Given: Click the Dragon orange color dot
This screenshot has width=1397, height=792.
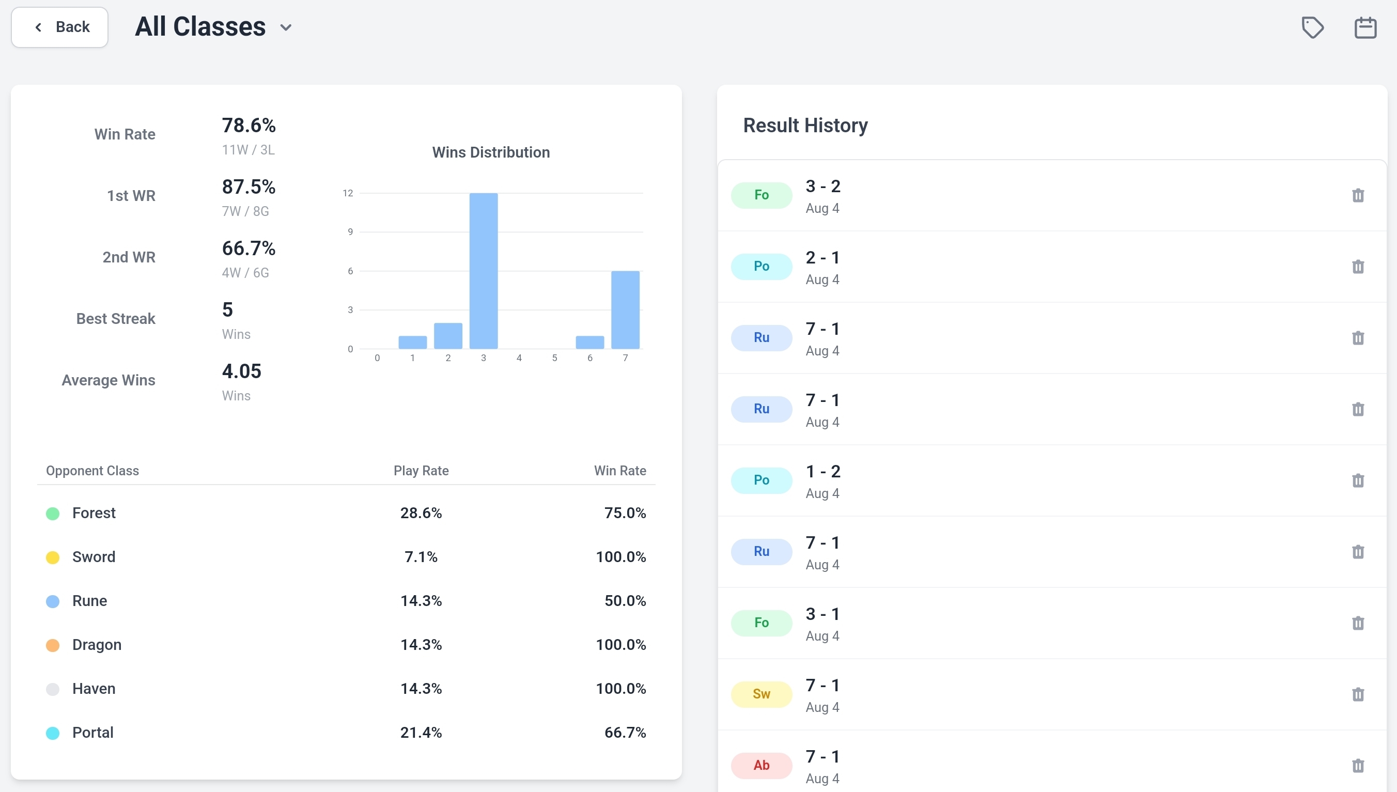Looking at the screenshot, I should [x=53, y=645].
